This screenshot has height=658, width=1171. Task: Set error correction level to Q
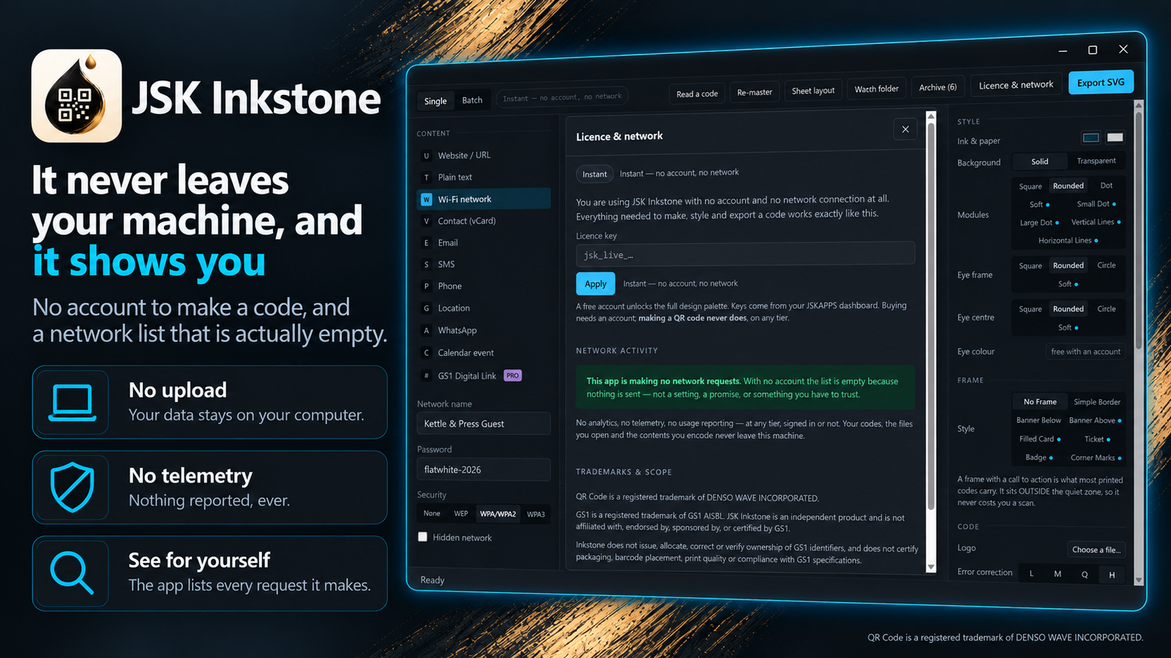point(1085,574)
